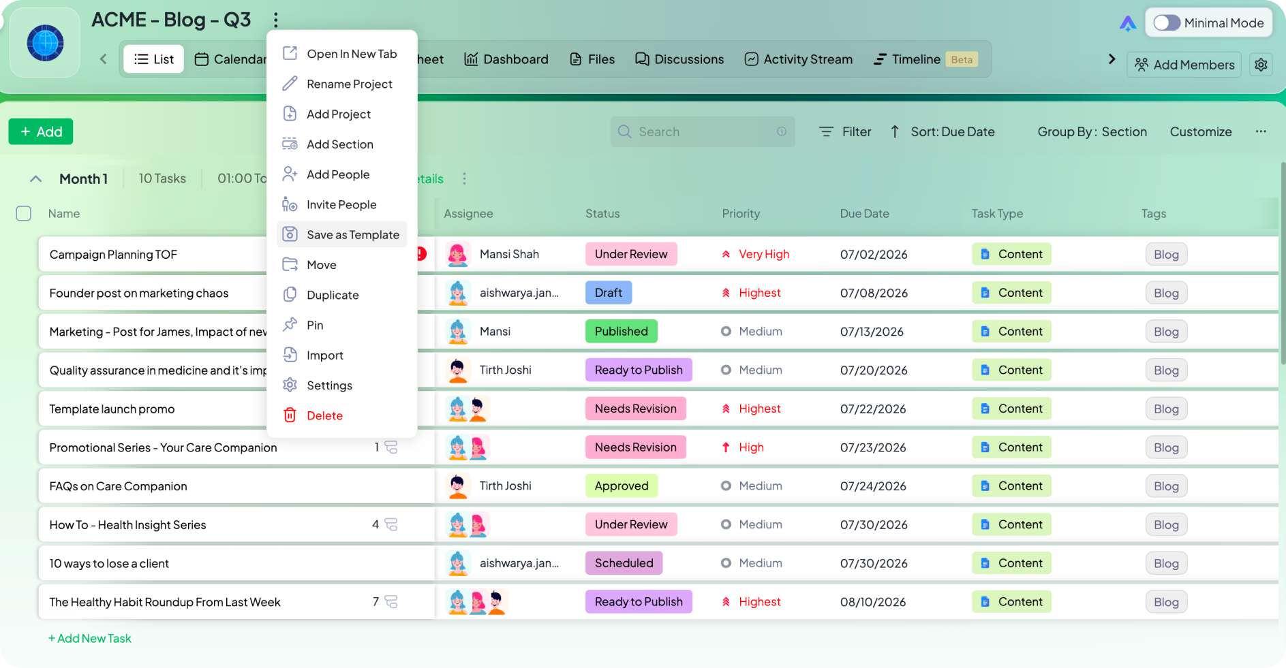Click the Move folder icon in menu
Screen dimensions: 1286x668
click(290, 265)
